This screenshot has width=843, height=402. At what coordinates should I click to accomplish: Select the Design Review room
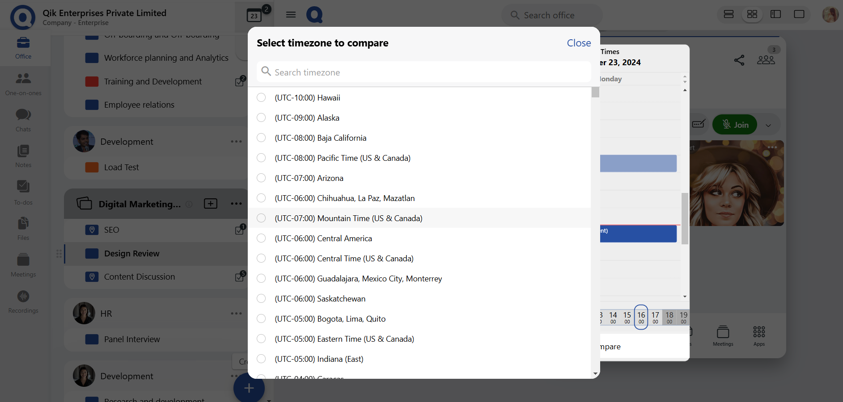[x=132, y=254]
